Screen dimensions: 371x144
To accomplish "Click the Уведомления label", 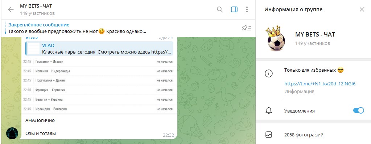I will coord(299,111).
